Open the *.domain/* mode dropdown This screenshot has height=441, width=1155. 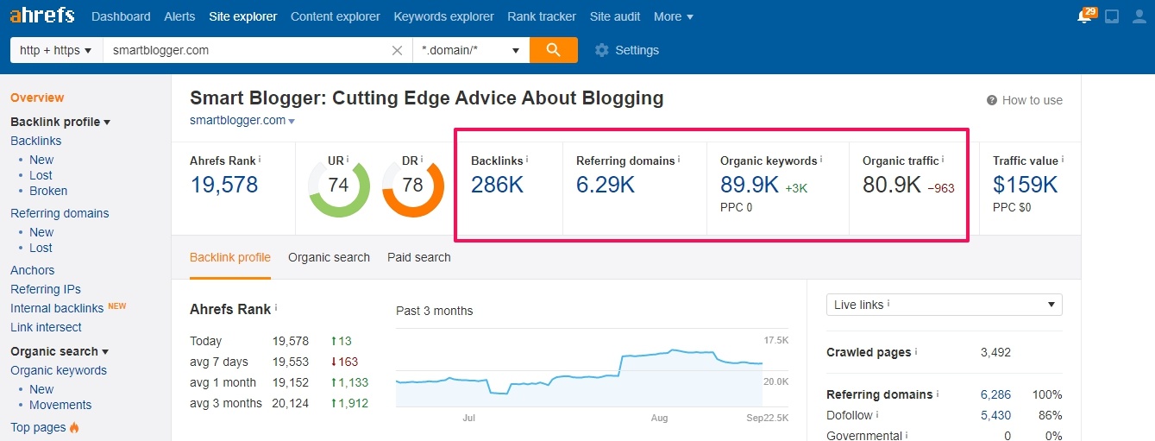pyautogui.click(x=471, y=50)
